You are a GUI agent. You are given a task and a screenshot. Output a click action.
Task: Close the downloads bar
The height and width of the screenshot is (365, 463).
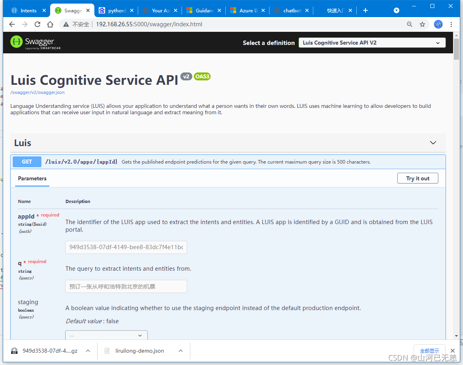click(x=453, y=351)
